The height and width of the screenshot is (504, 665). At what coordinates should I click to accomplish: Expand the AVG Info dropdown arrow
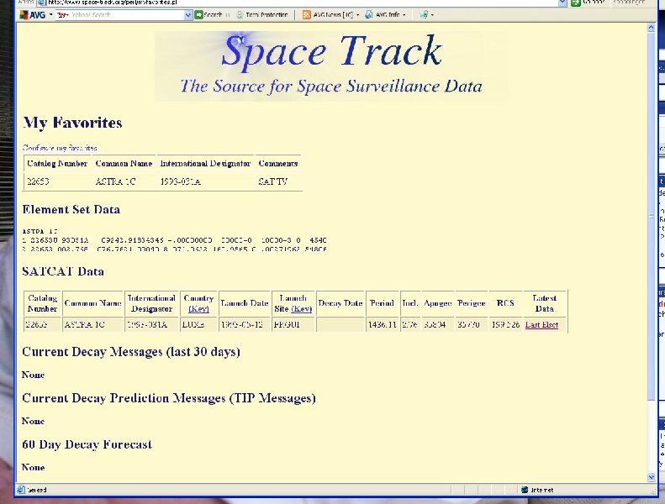pyautogui.click(x=404, y=15)
